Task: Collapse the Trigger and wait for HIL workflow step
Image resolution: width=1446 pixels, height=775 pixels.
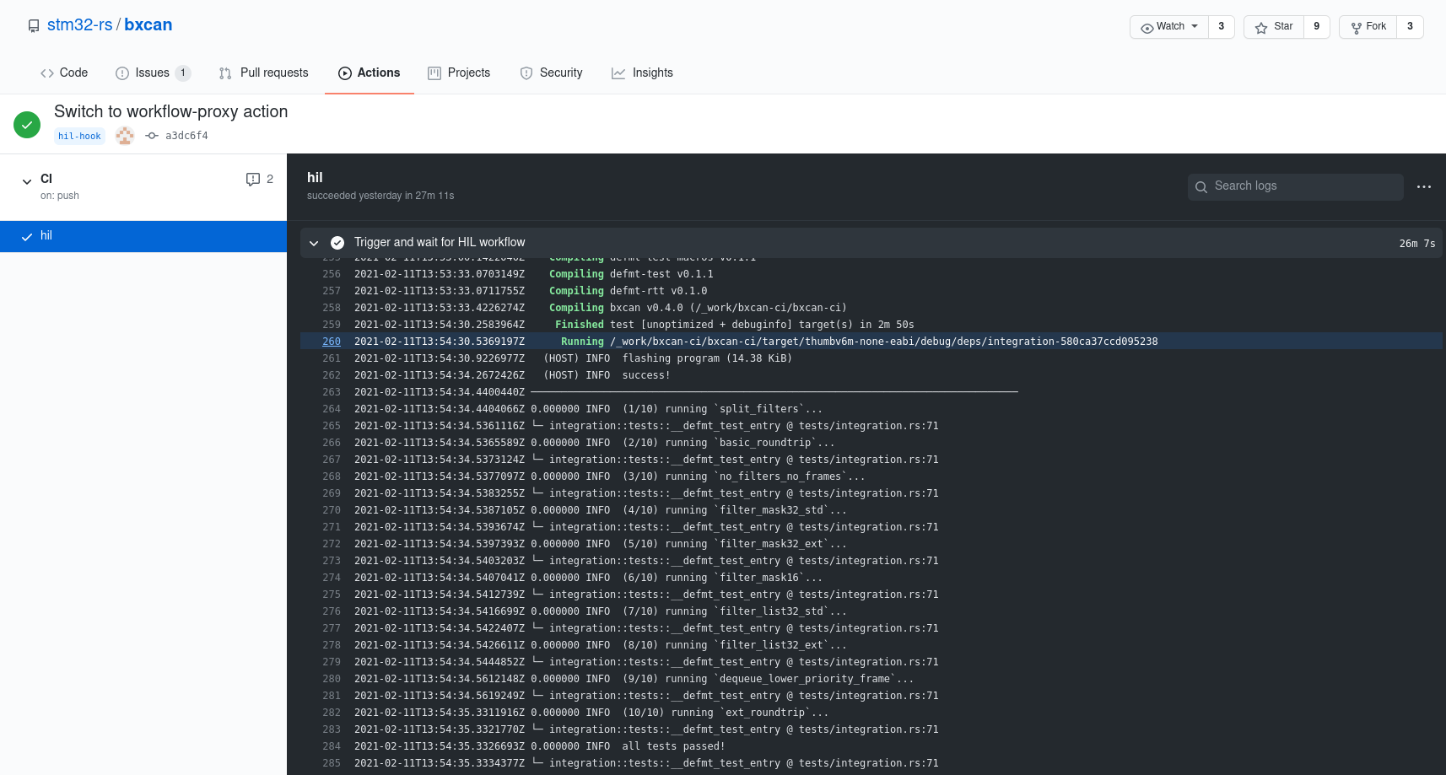Action: pyautogui.click(x=314, y=242)
